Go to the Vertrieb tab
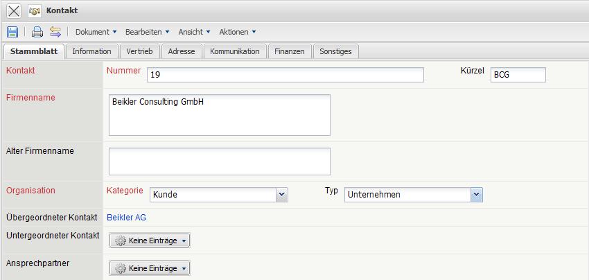This screenshot has width=589, height=280. (x=140, y=51)
